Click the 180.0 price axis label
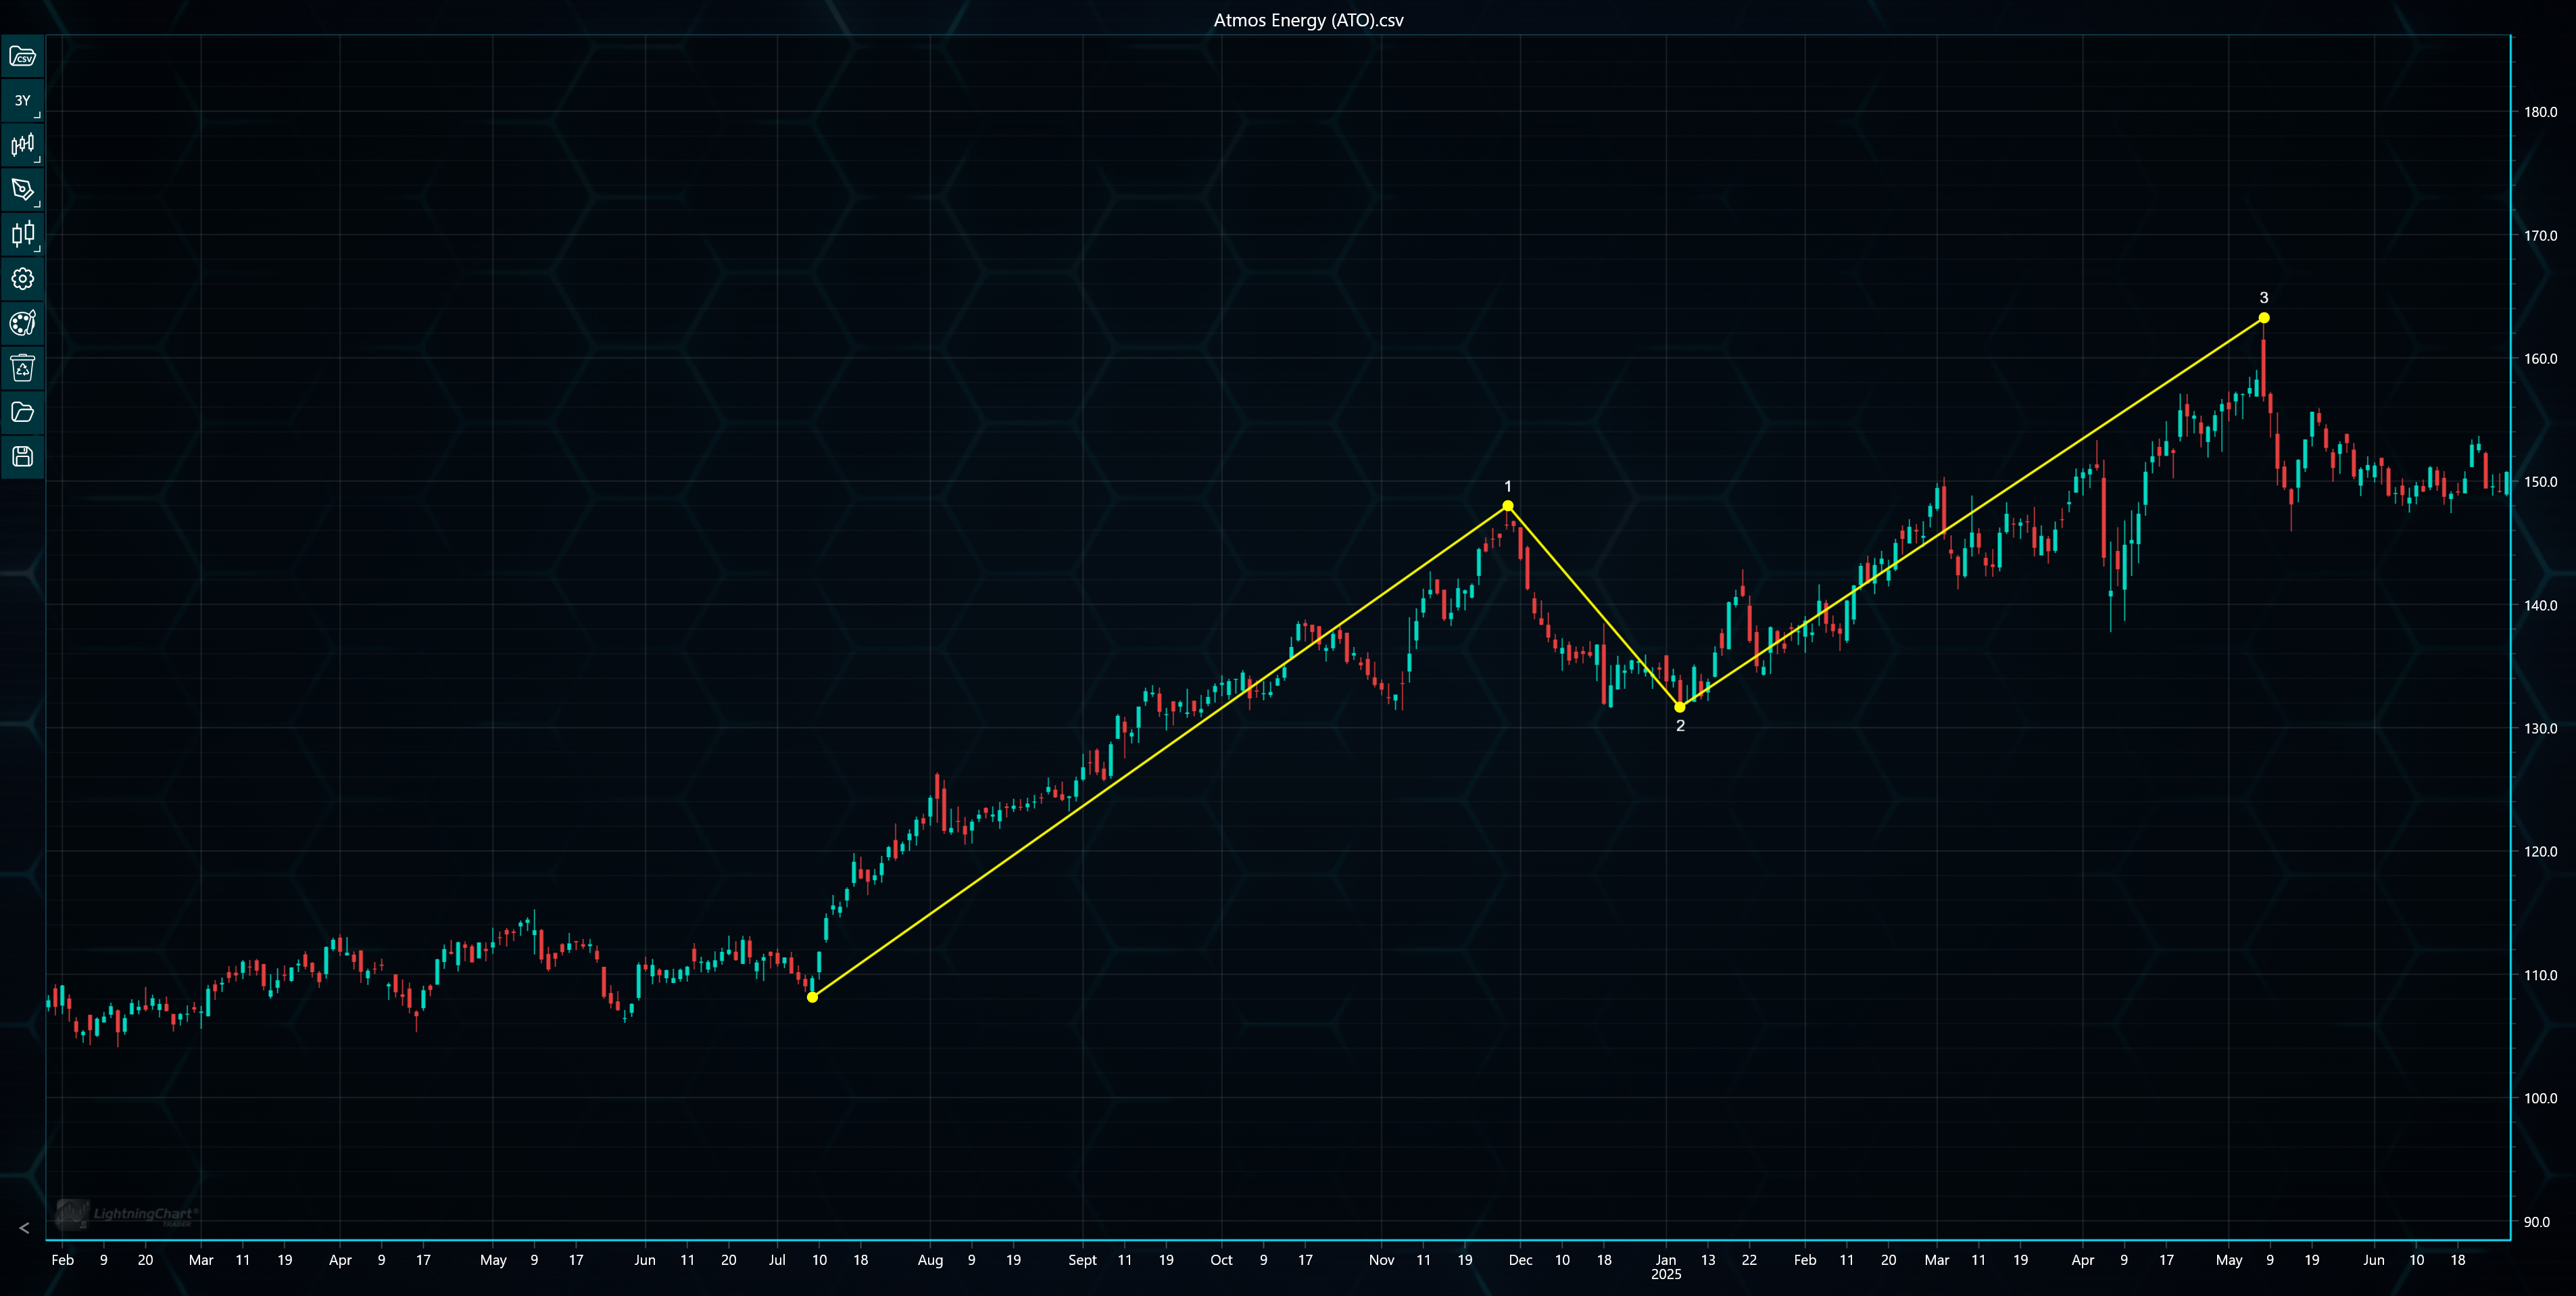The image size is (2576, 1296). (x=2540, y=112)
